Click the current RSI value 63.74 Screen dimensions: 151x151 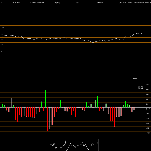tap(139, 34)
